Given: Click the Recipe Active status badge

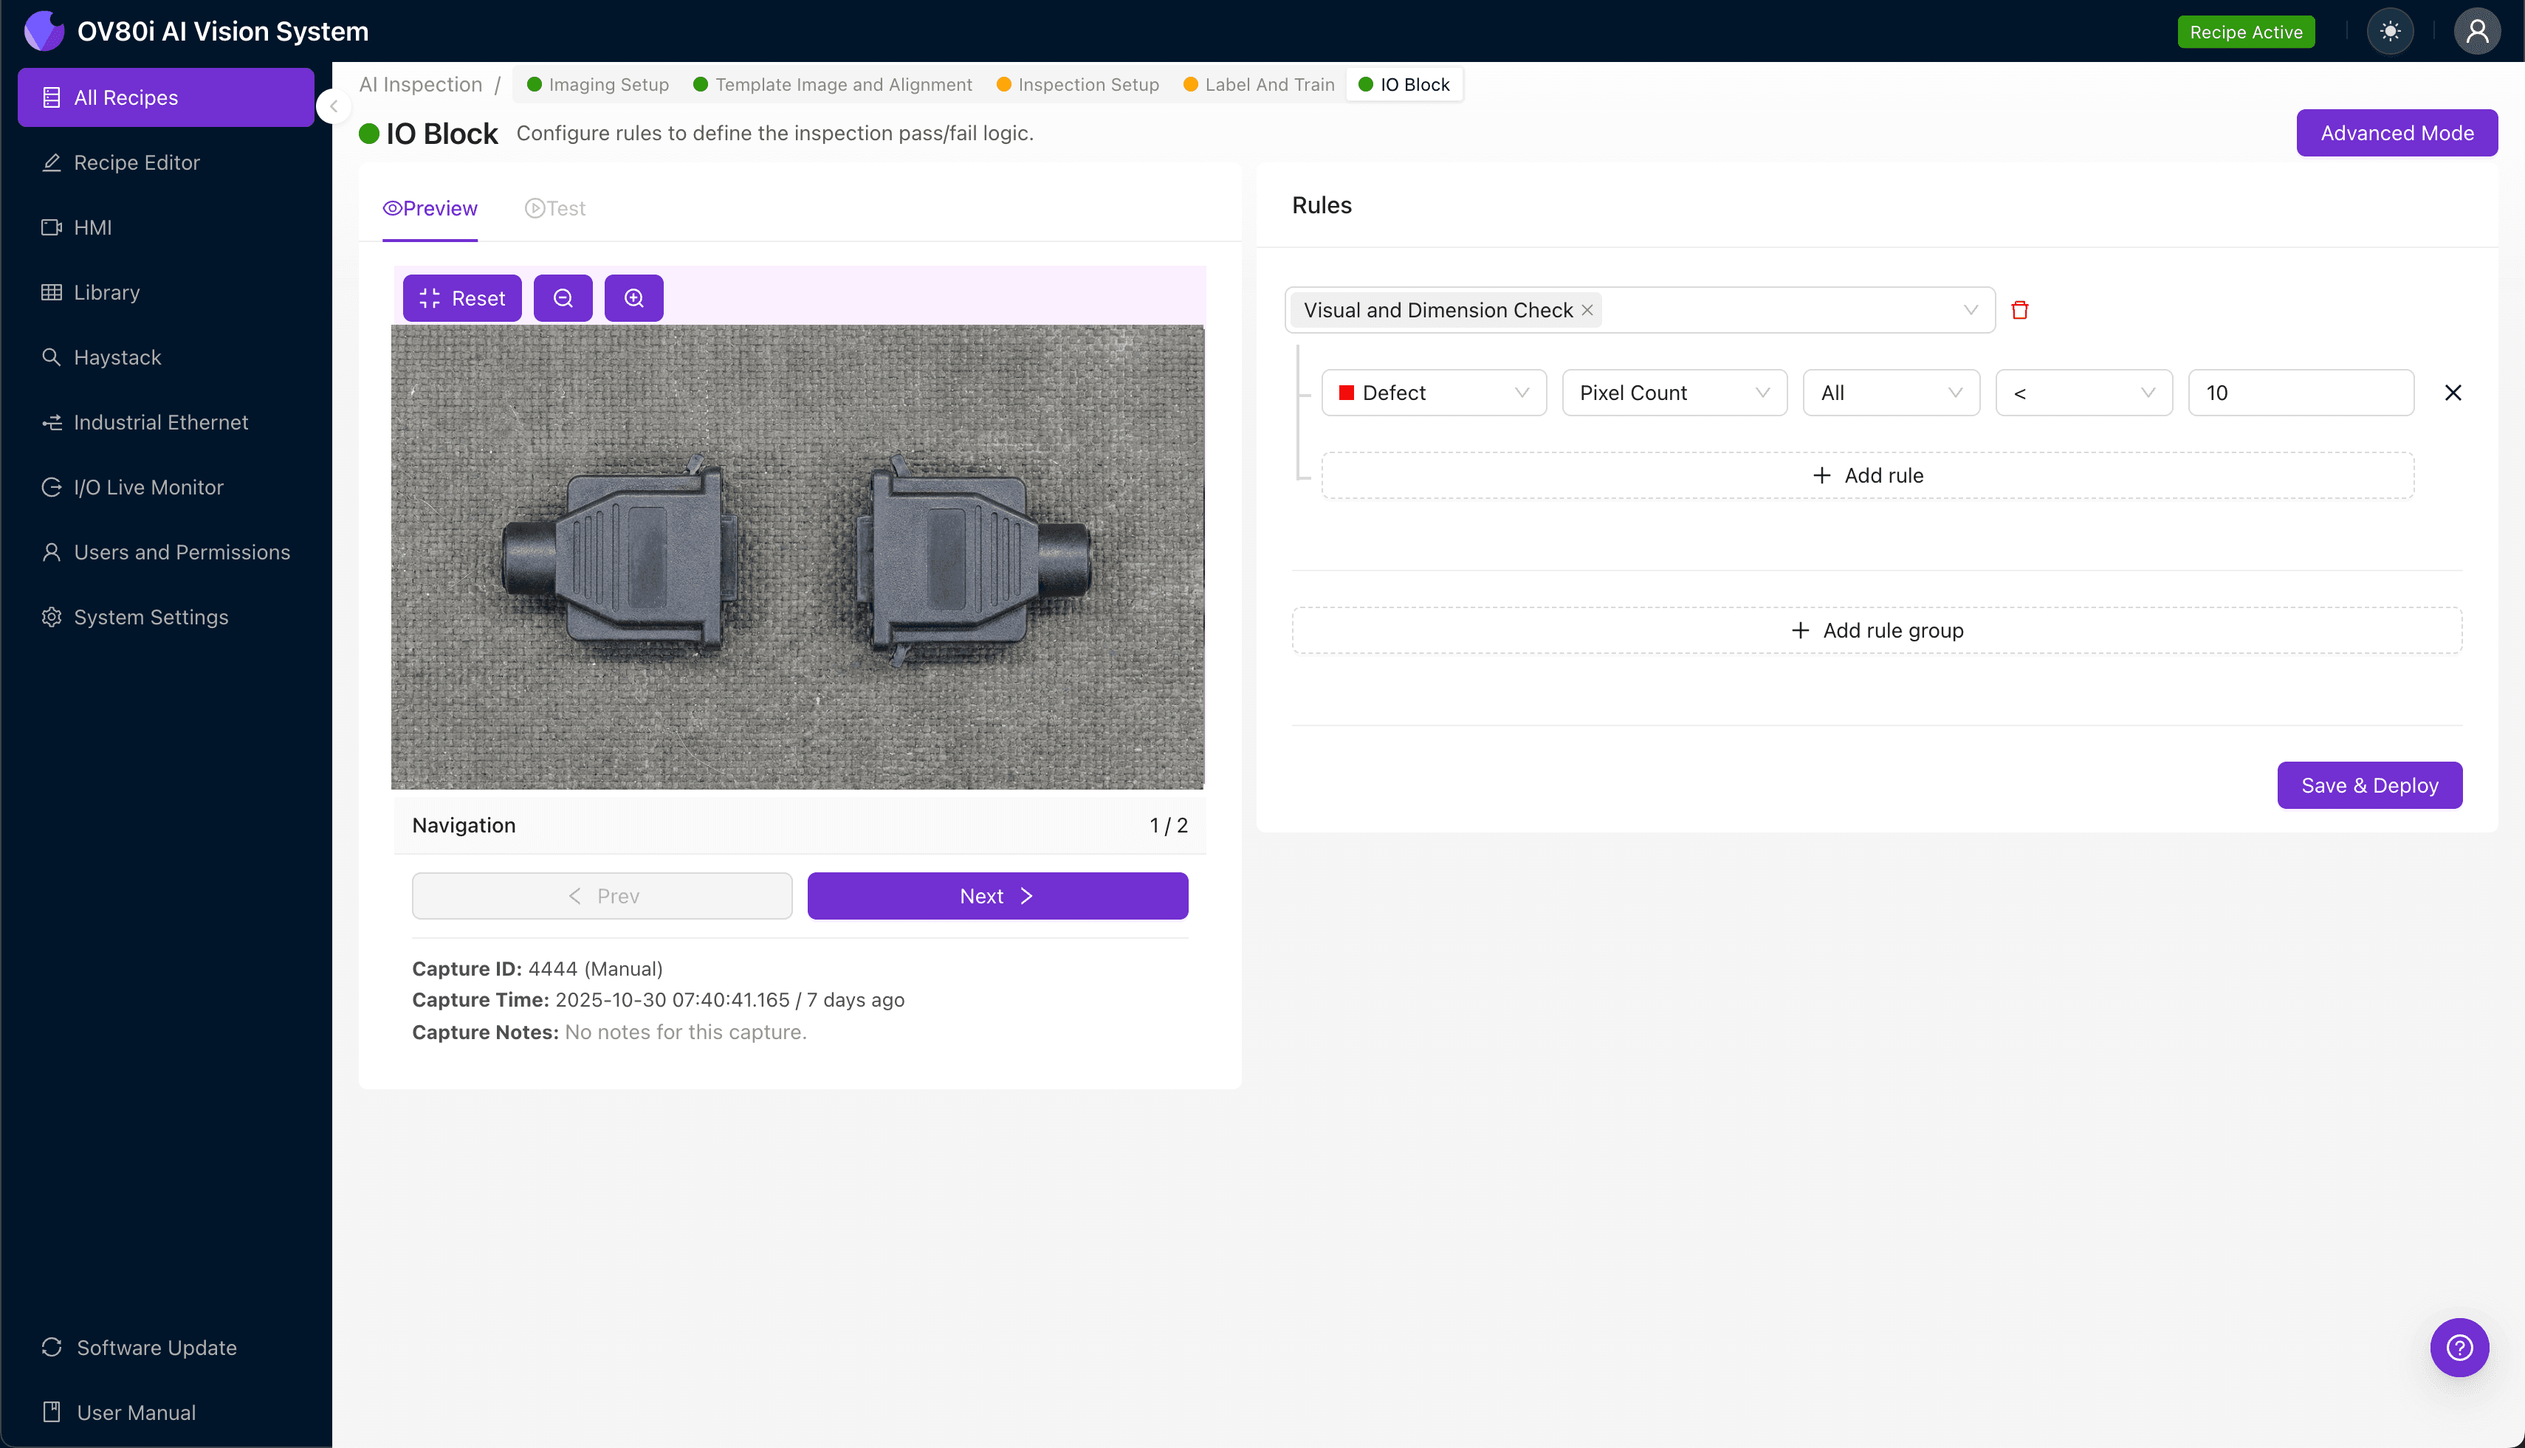Looking at the screenshot, I should pyautogui.click(x=2245, y=31).
